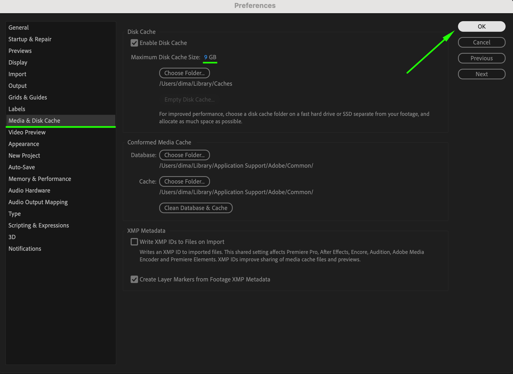This screenshot has height=374, width=513.
Task: Toggle the Enable Disk Cache checkbox
Action: click(134, 43)
